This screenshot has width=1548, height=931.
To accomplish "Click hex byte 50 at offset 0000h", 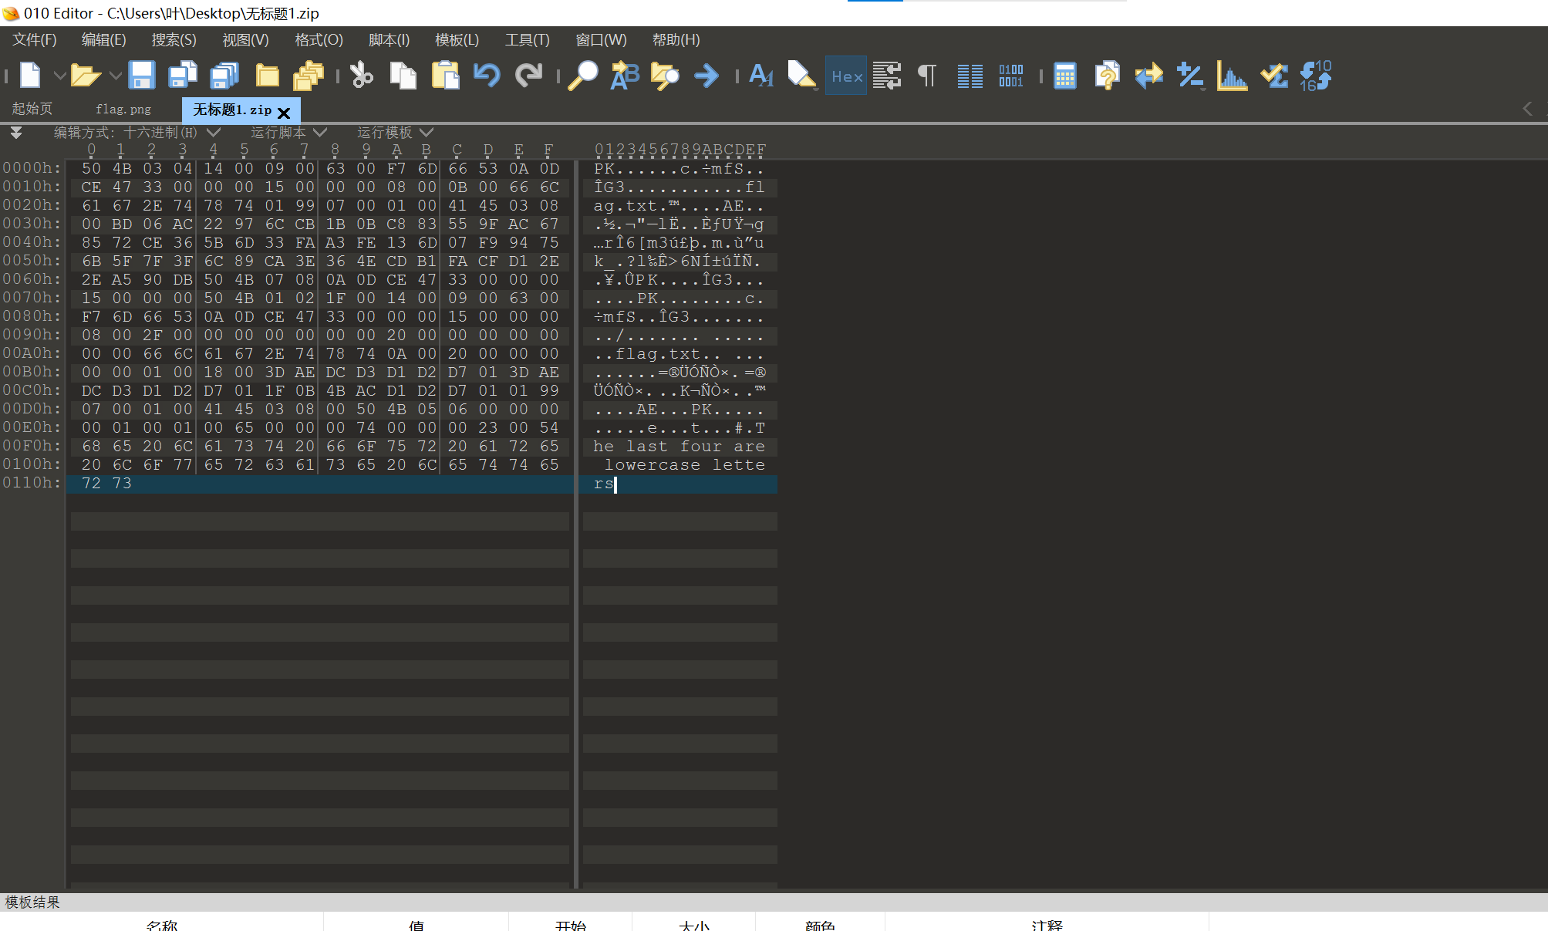I will (x=91, y=168).
